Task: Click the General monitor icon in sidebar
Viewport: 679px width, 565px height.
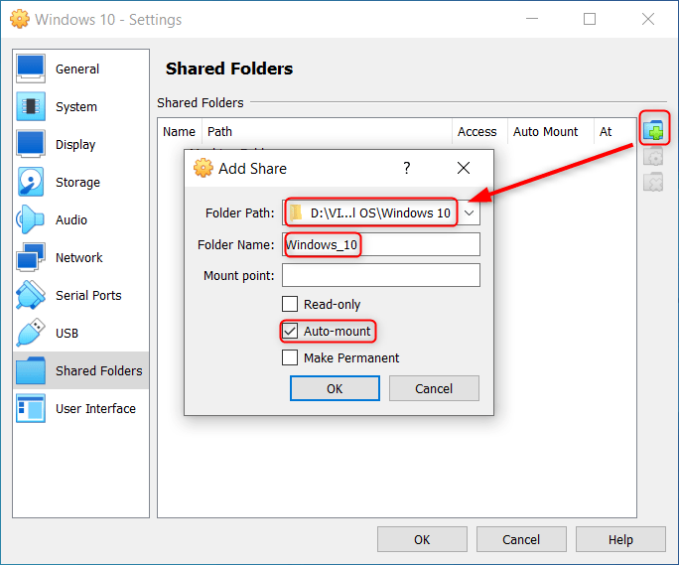Action: 31,69
